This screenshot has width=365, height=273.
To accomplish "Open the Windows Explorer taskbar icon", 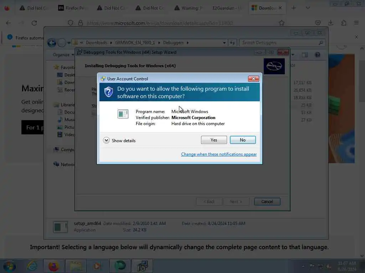I will [76, 266].
